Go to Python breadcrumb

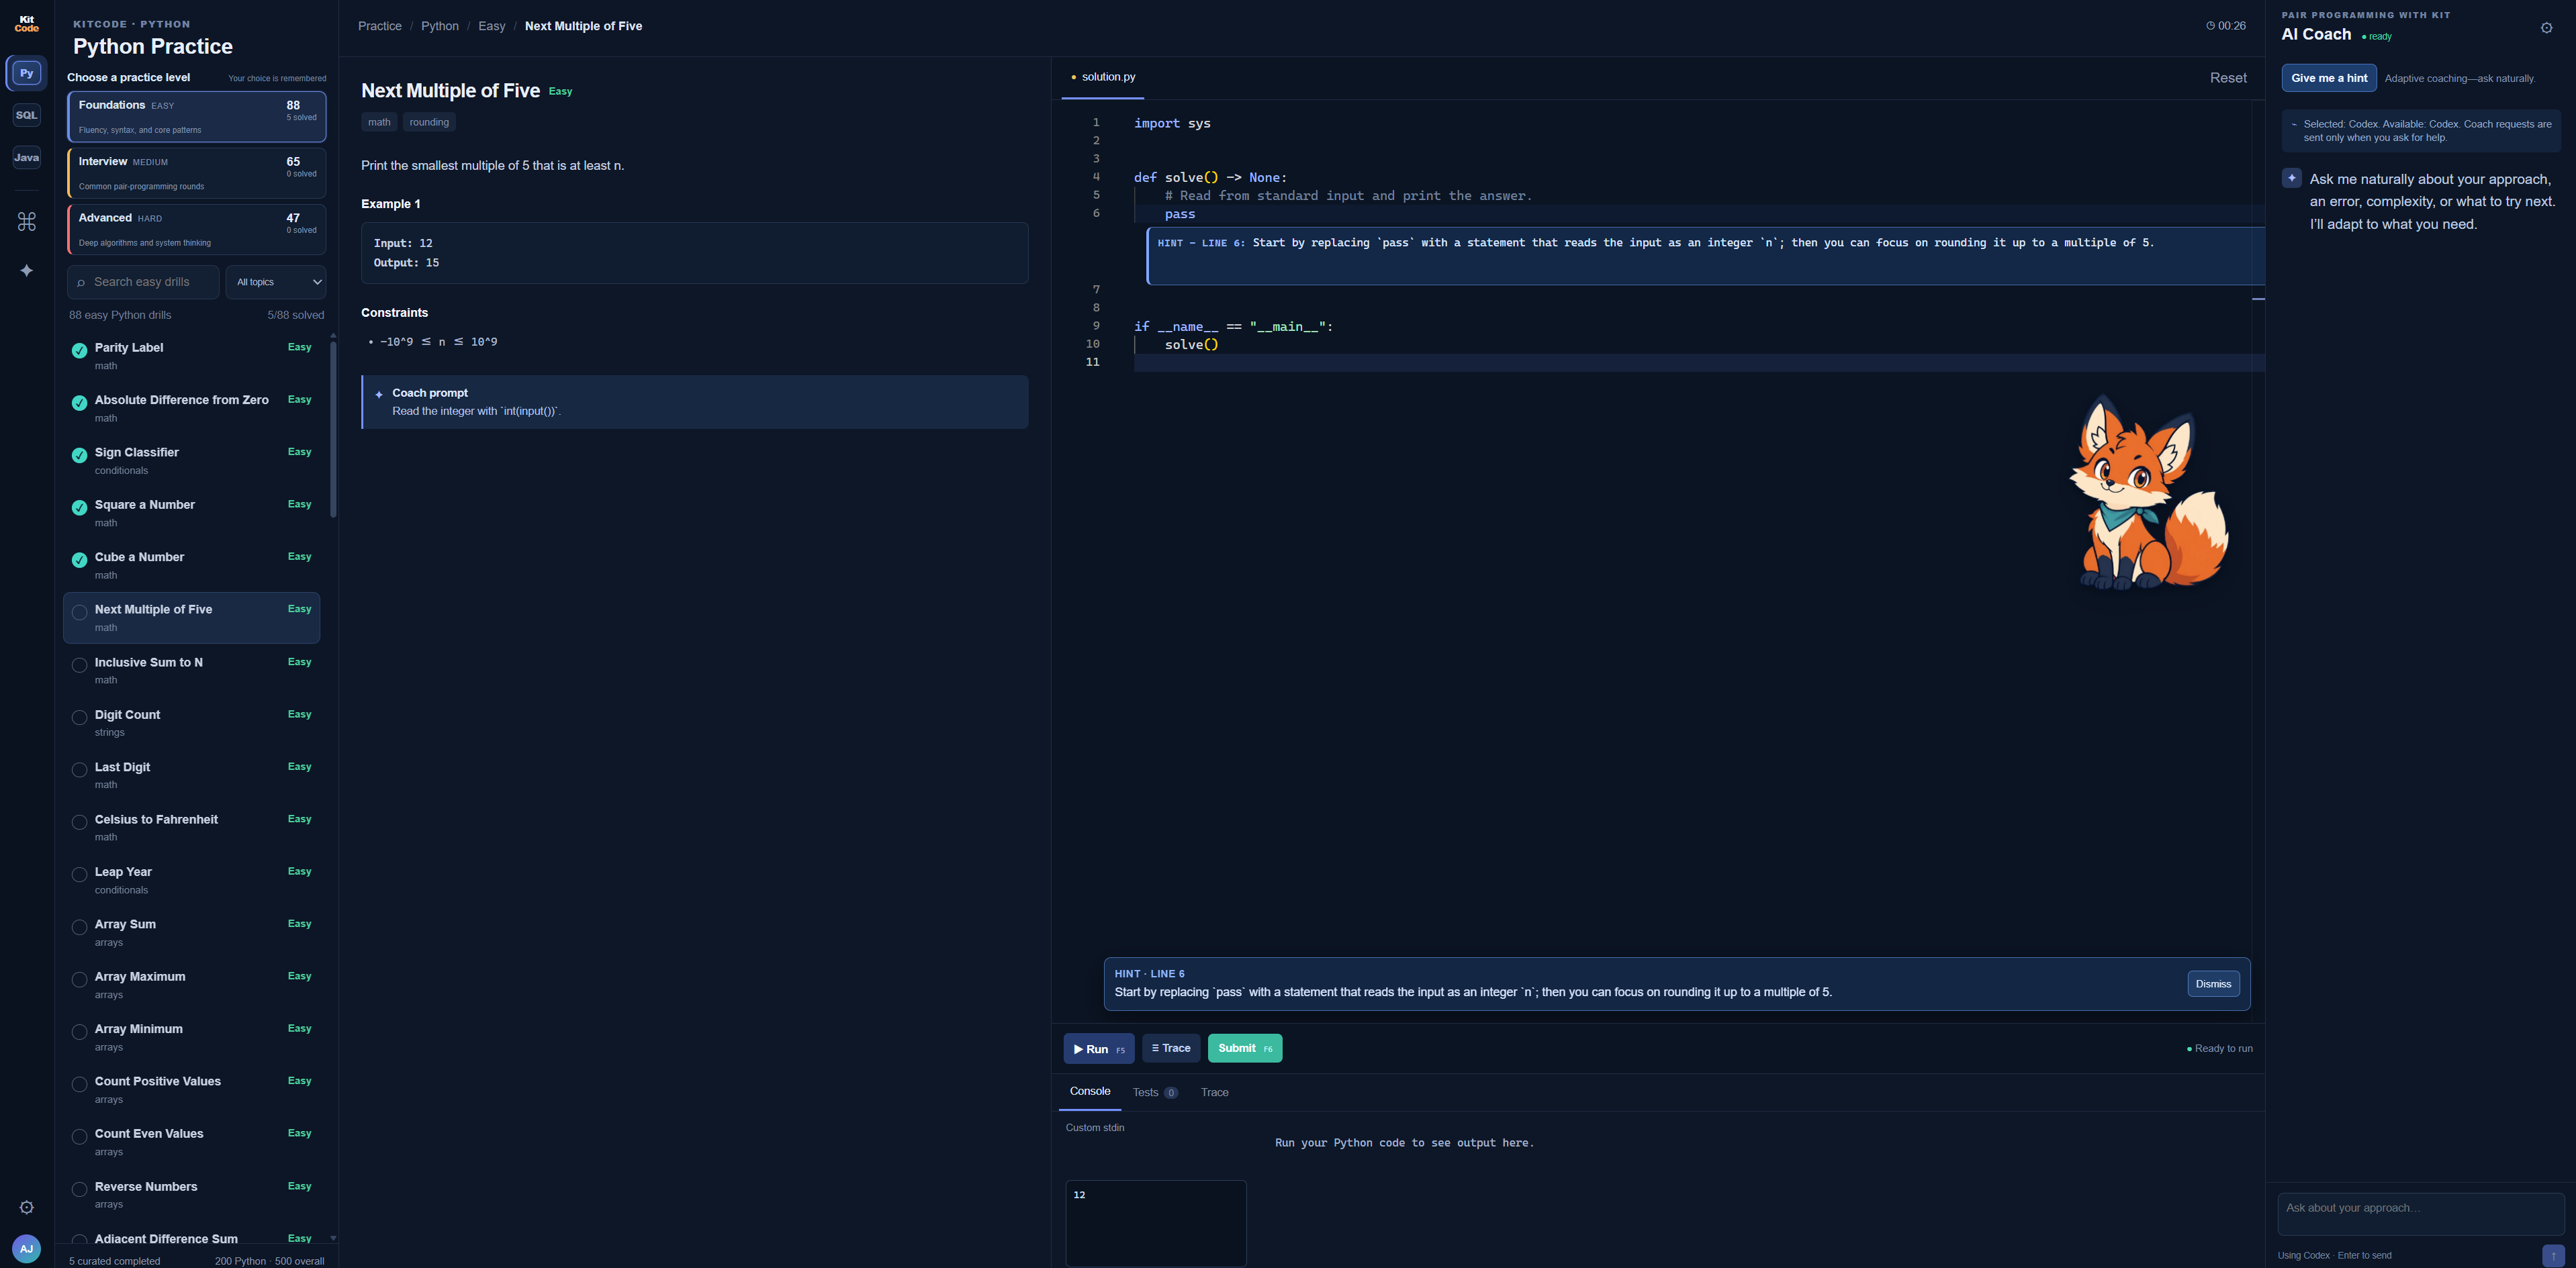440,26
